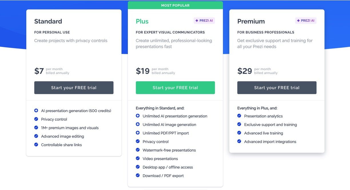Click the Prezi AI badge on Premium plan
This screenshot has width=350, height=190.
[x=306, y=21]
